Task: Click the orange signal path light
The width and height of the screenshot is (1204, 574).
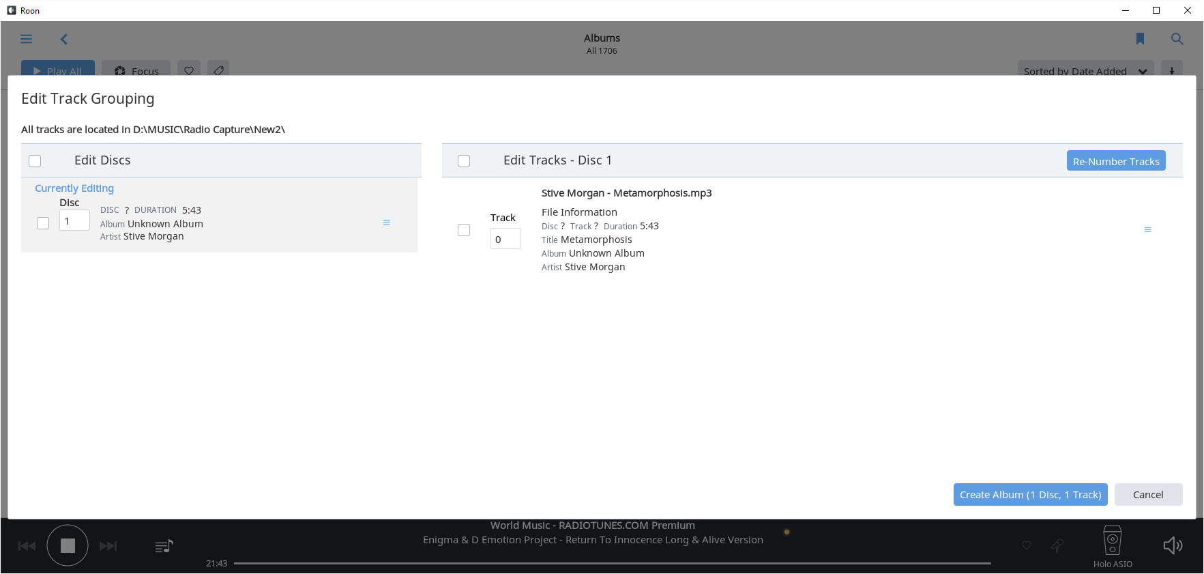Action: point(787,532)
